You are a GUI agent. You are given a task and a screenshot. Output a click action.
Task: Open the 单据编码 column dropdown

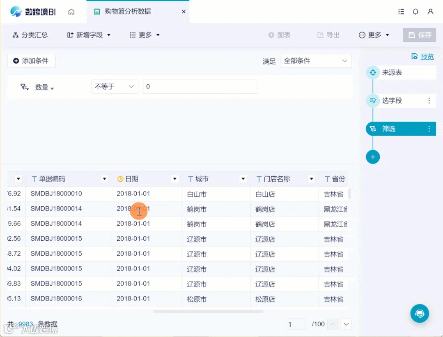105,179
